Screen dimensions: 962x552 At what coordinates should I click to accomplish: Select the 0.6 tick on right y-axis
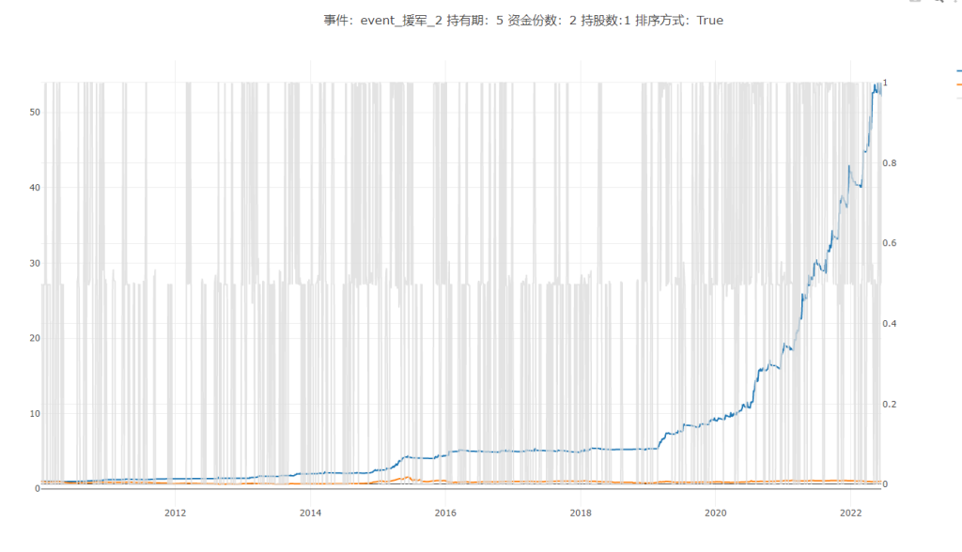[891, 244]
